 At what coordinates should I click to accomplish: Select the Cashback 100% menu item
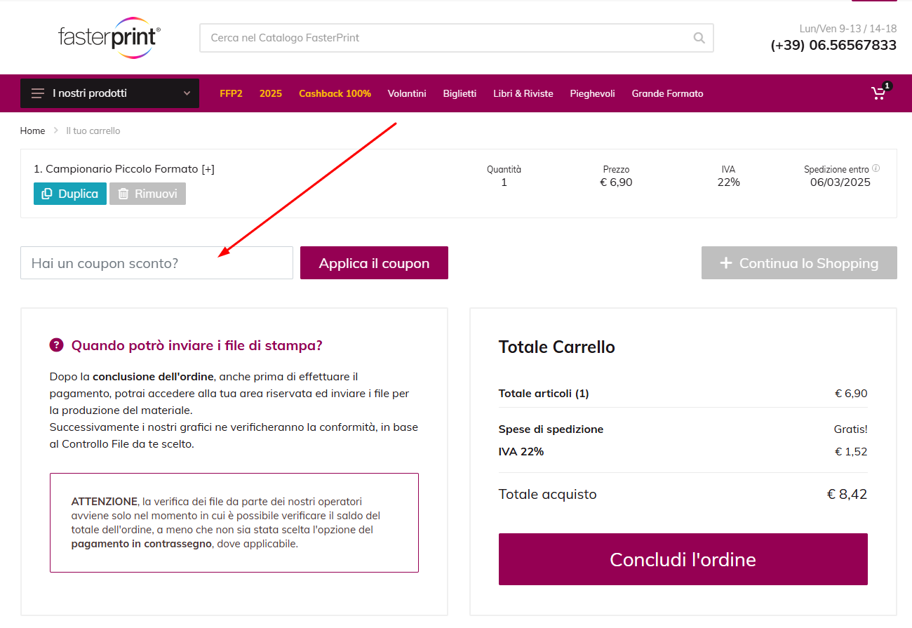(x=335, y=93)
